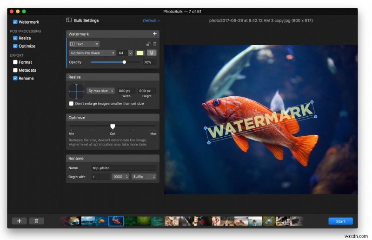The width and height of the screenshot is (372, 240).
Task: Click the remove image trash button
Action: [36, 221]
